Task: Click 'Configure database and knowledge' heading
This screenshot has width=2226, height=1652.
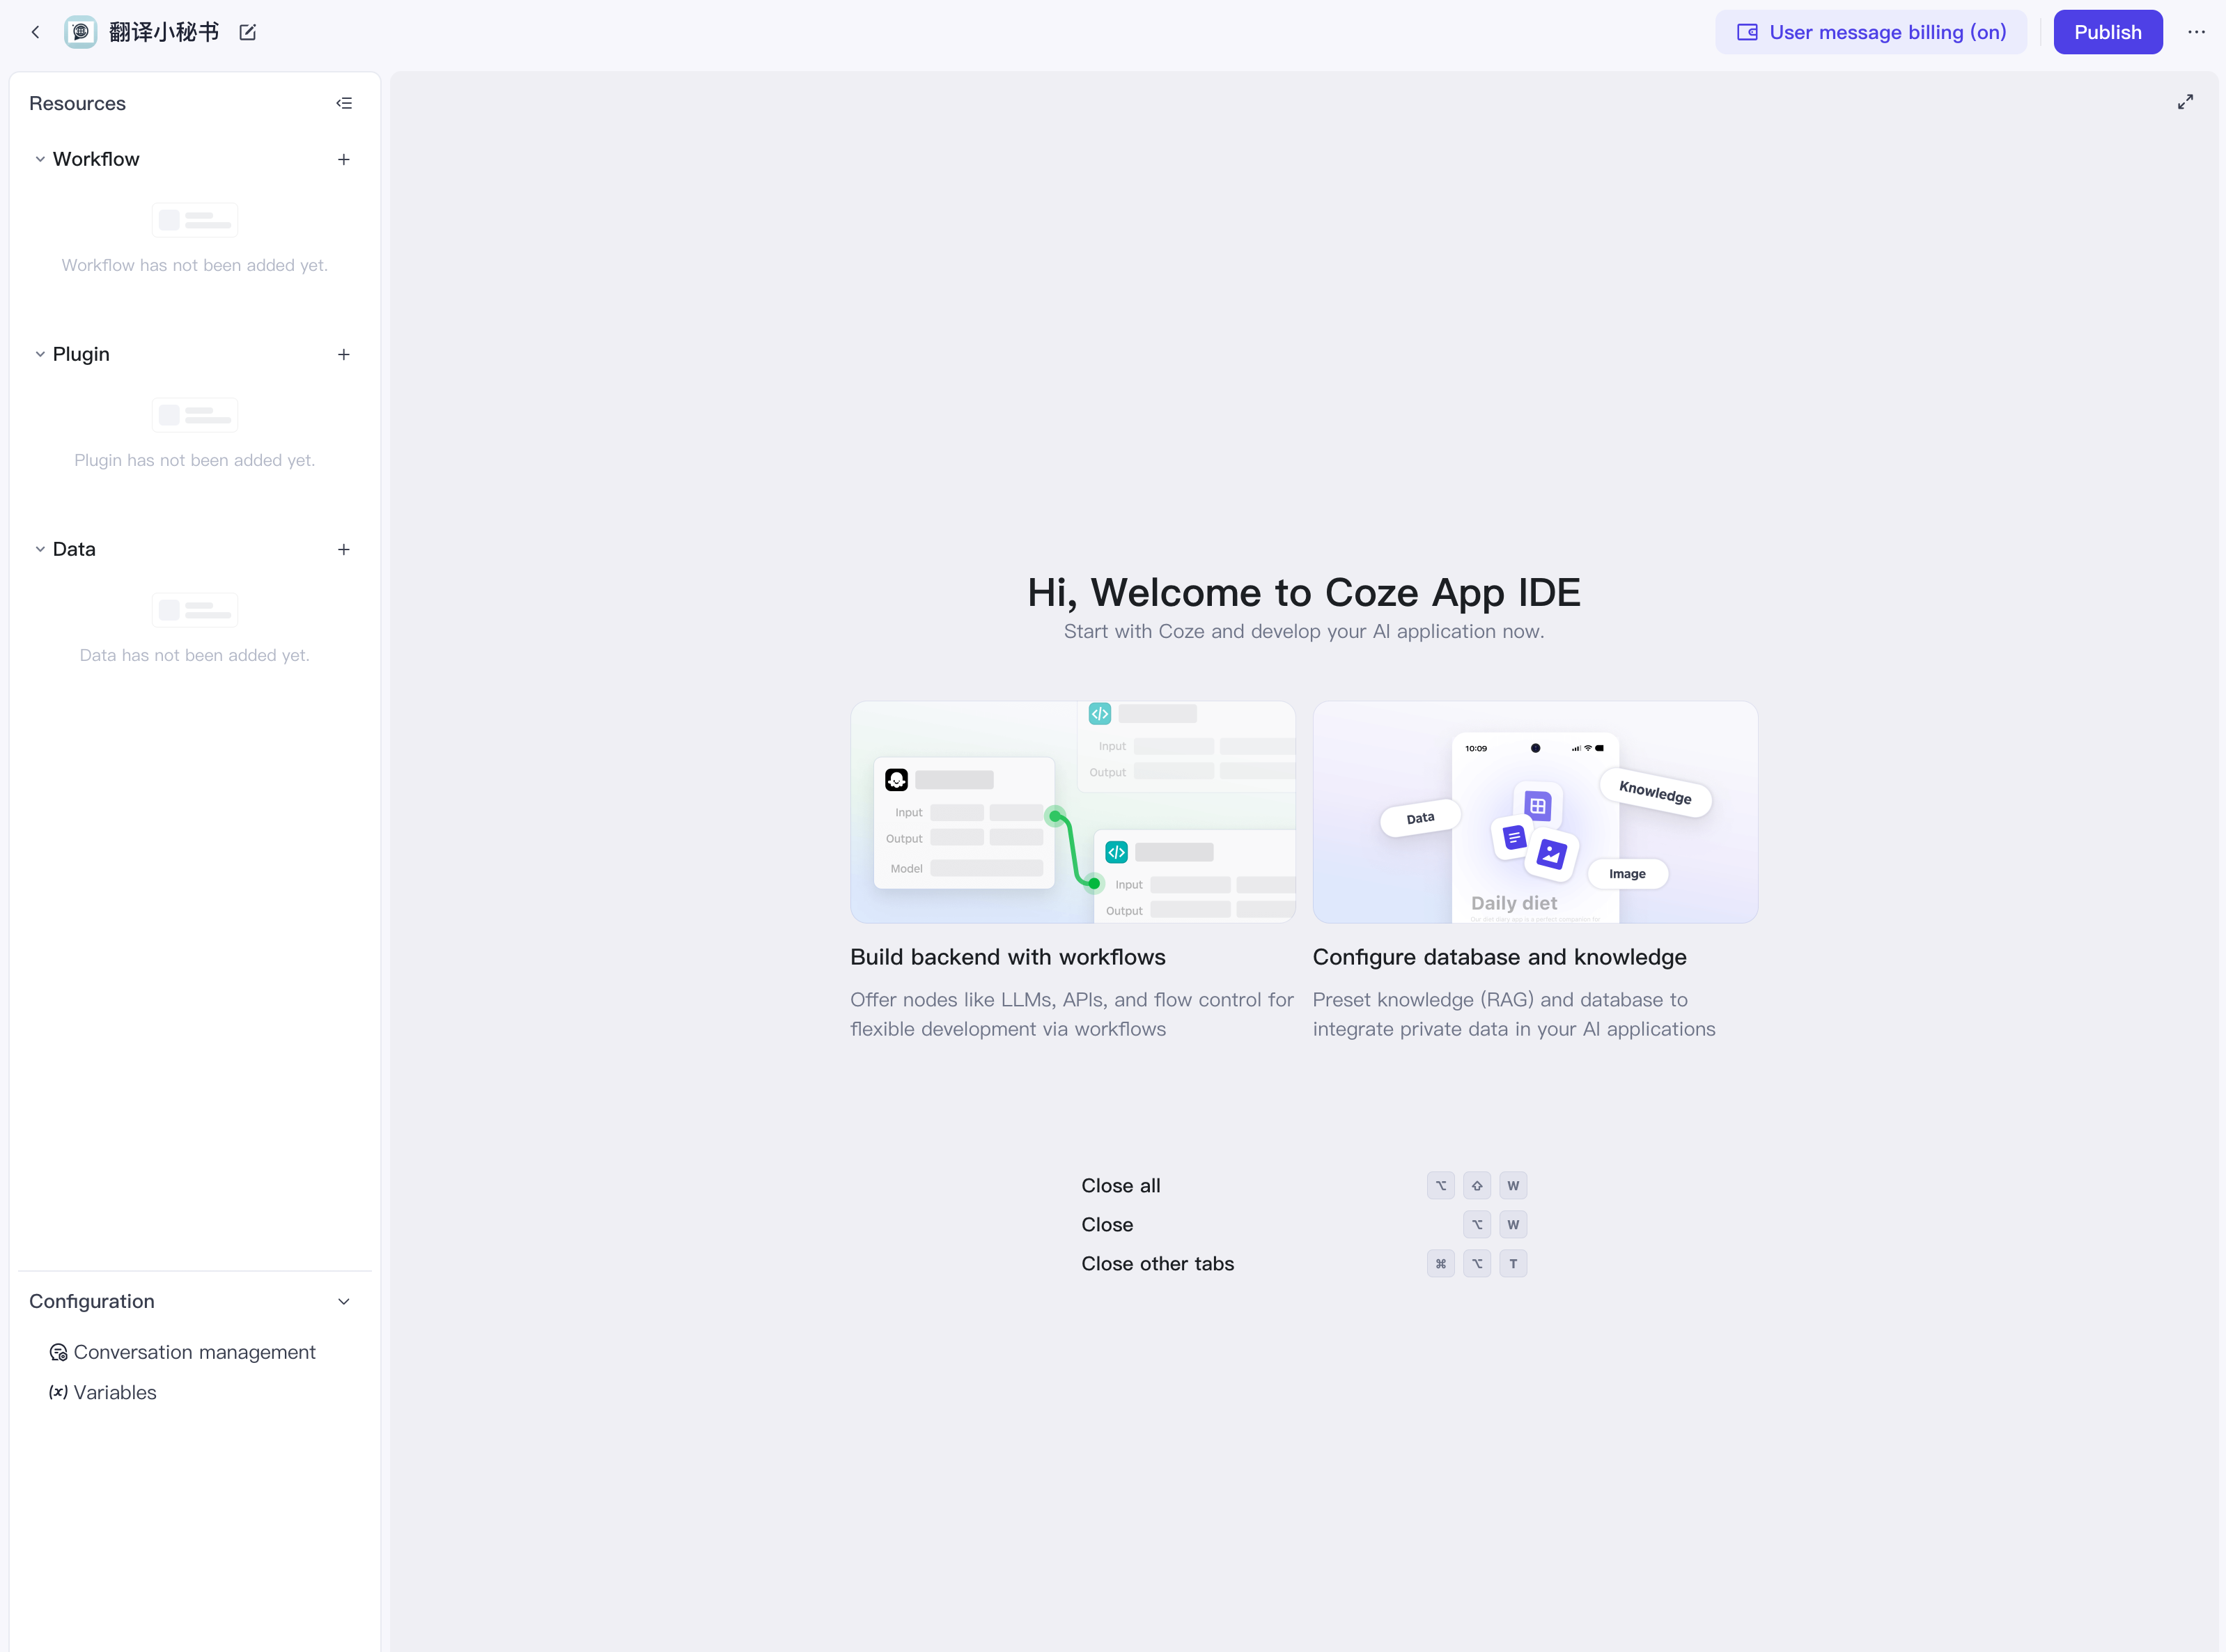Action: [x=1499, y=957]
